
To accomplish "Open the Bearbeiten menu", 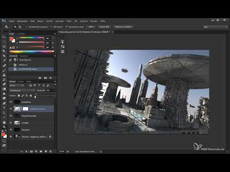I will [x=22, y=21].
